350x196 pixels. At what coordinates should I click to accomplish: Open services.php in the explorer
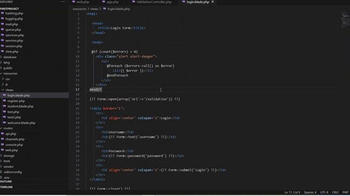point(14,41)
